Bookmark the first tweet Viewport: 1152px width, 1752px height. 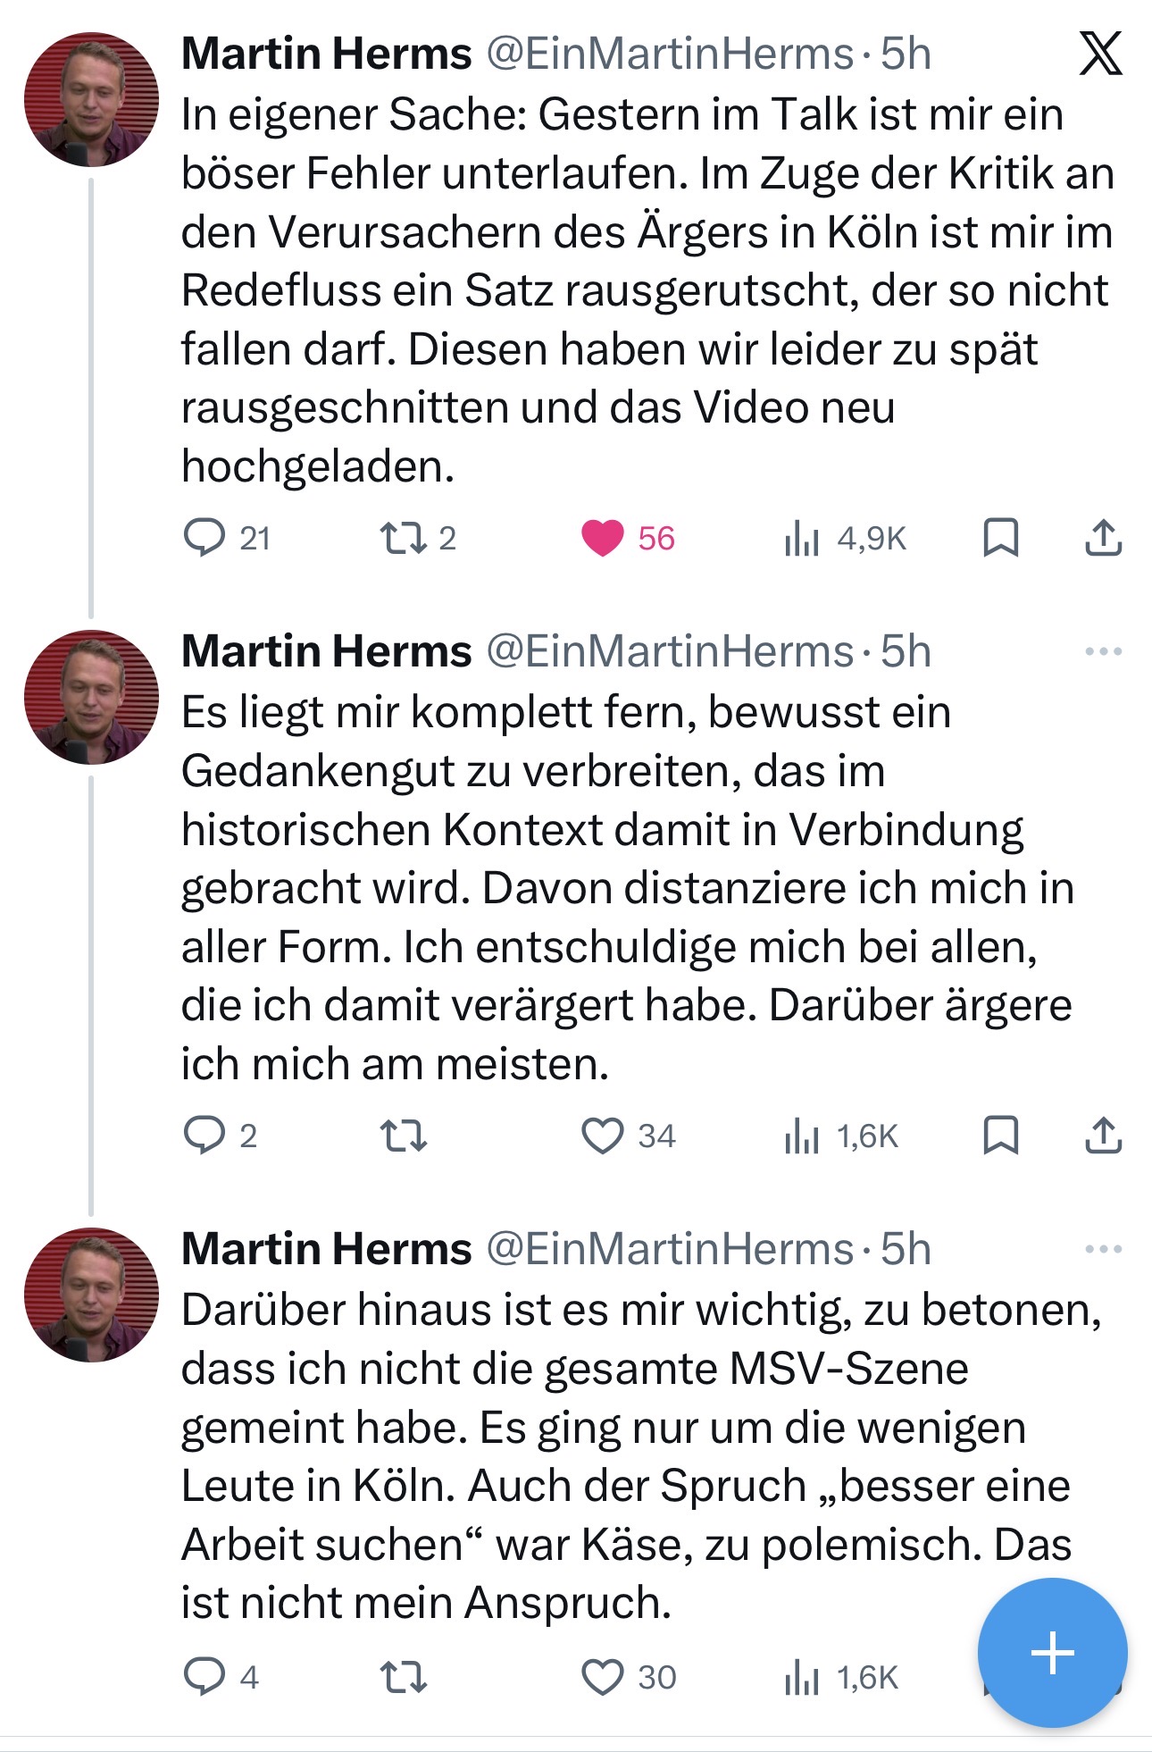tap(1000, 538)
